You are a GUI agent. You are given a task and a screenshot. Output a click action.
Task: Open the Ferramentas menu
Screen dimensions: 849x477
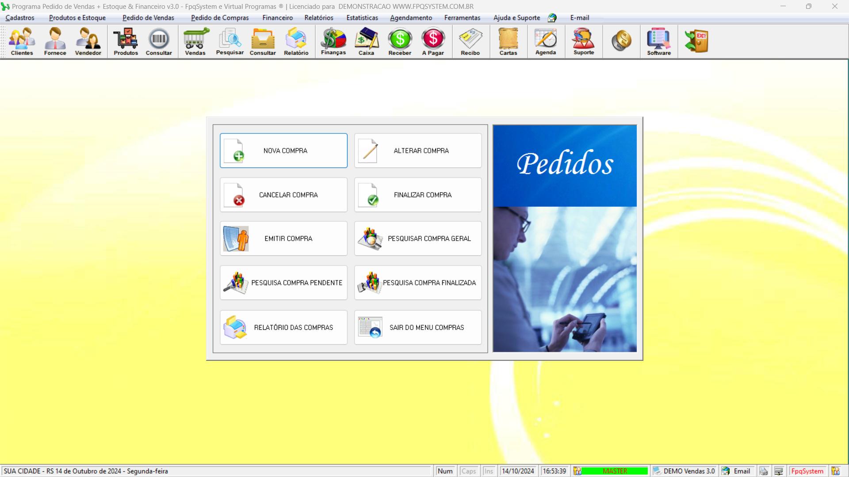462,18
